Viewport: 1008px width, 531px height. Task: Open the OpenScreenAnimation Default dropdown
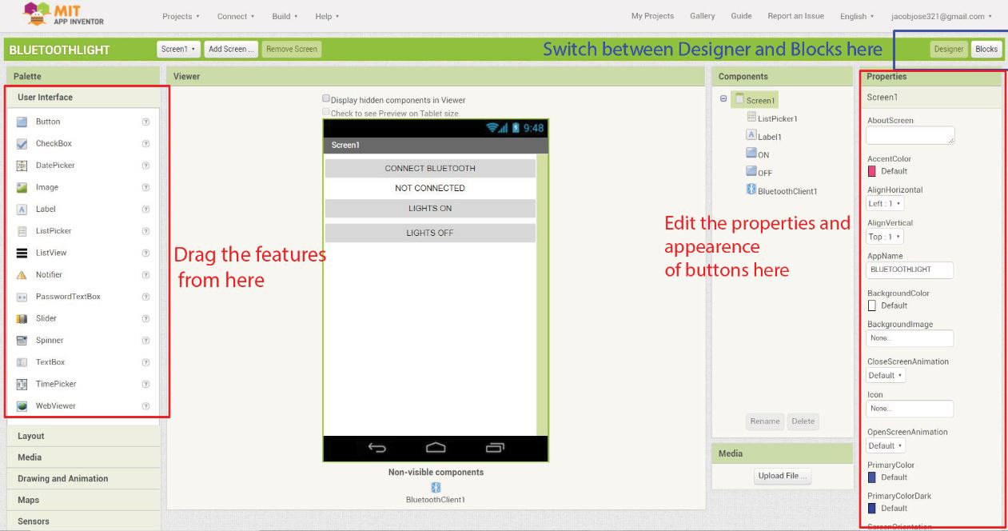(x=886, y=445)
